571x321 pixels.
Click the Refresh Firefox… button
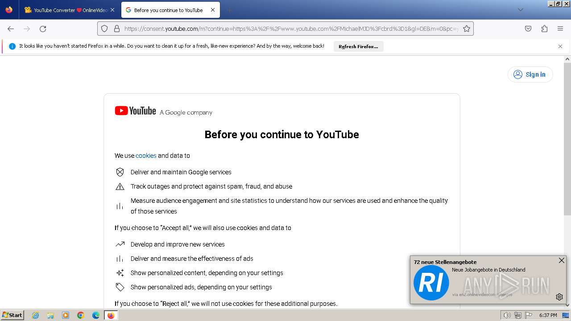click(x=358, y=46)
